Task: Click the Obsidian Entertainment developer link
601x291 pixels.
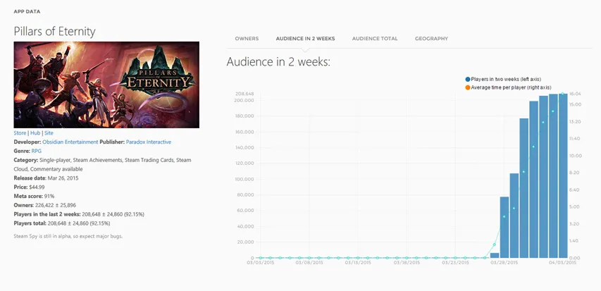Action: click(x=70, y=142)
